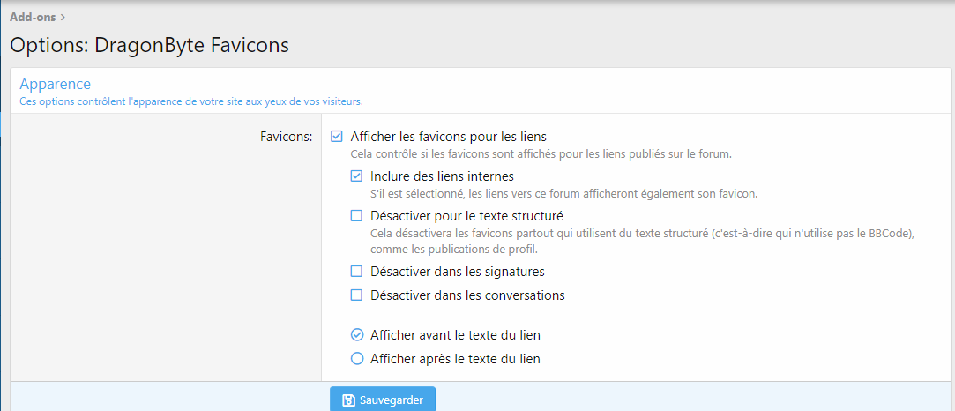
Task: Toggle the 'Inclure des liens internes' checkbox
Action: pyautogui.click(x=357, y=176)
